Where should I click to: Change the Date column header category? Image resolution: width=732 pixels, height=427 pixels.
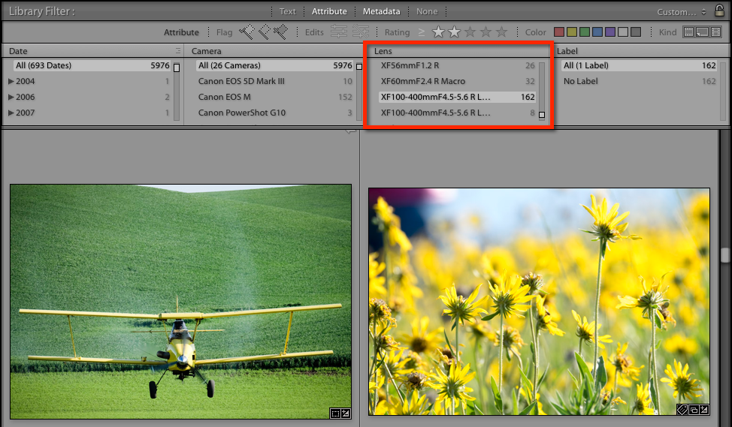pyautogui.click(x=18, y=51)
